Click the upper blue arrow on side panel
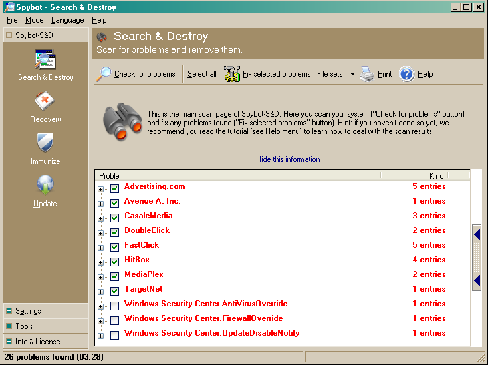Screen dimensions: 488x365 coord(477,234)
